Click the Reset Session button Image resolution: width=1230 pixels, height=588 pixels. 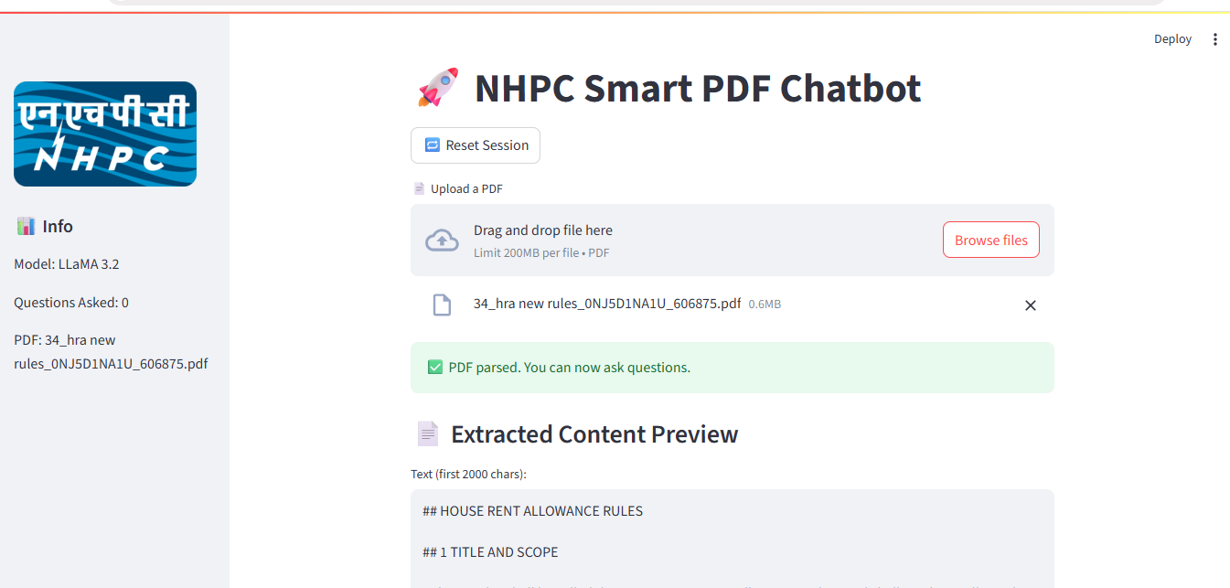tap(476, 145)
